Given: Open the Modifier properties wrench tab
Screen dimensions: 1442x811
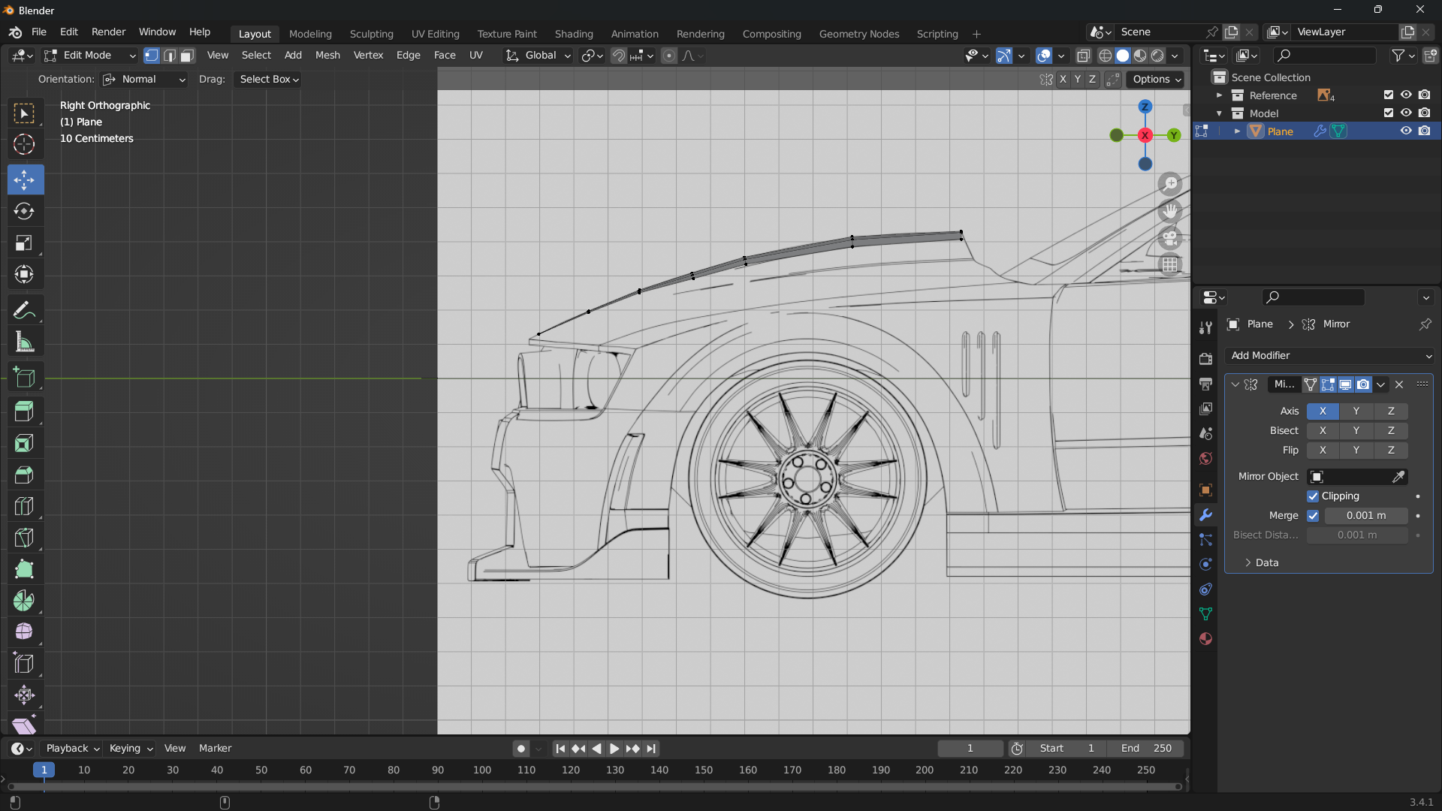Looking at the screenshot, I should point(1205,515).
